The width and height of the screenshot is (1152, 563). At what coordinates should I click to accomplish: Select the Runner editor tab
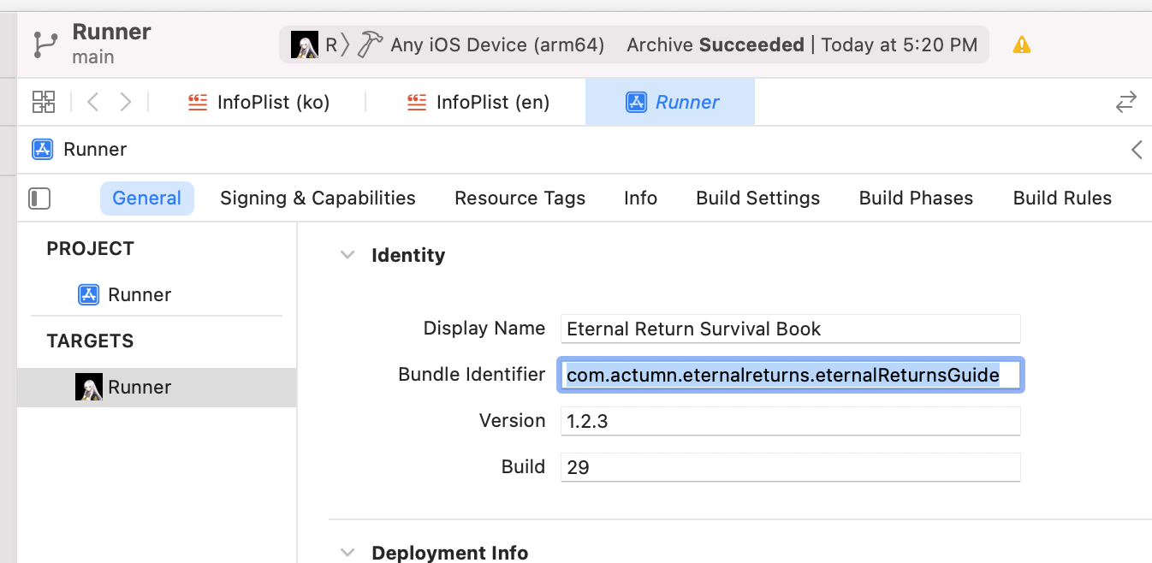[670, 103]
